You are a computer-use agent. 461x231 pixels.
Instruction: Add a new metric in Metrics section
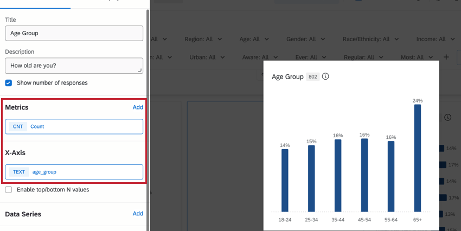[138, 107]
